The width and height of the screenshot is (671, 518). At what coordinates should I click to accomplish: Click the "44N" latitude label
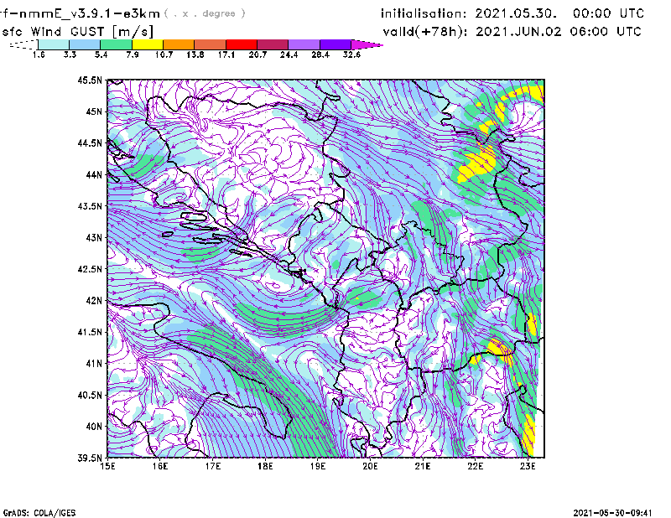point(94,174)
